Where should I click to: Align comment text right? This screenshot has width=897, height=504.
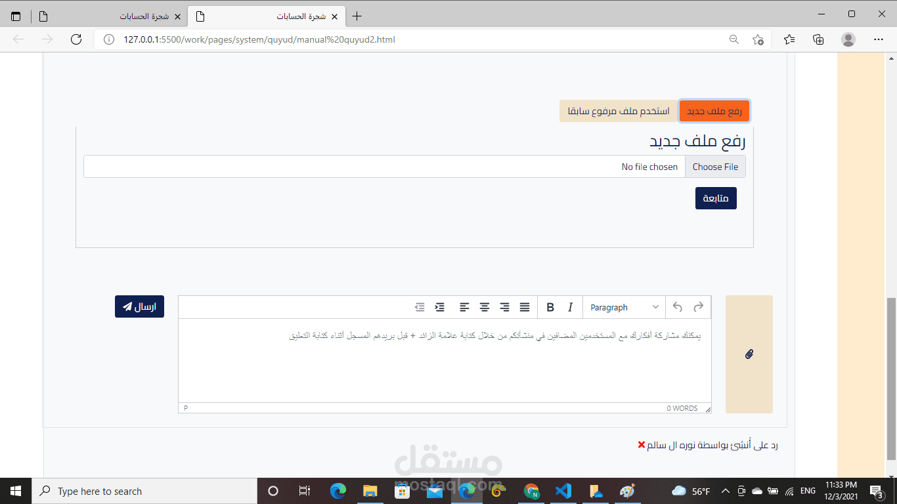pyautogui.click(x=504, y=307)
